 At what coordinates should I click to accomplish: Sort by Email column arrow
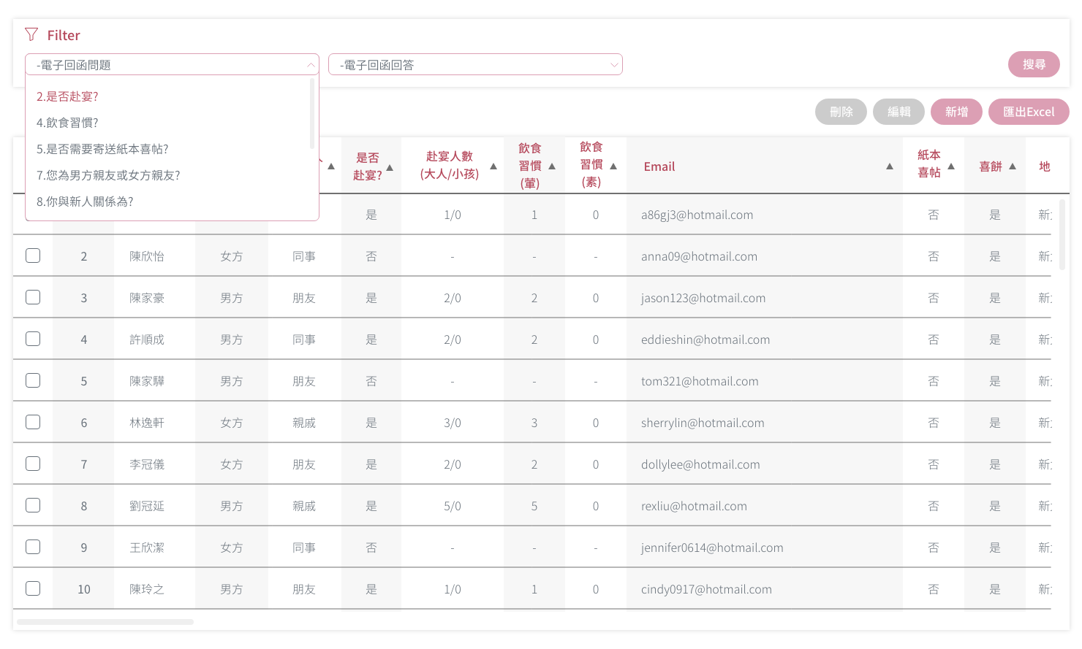[890, 166]
